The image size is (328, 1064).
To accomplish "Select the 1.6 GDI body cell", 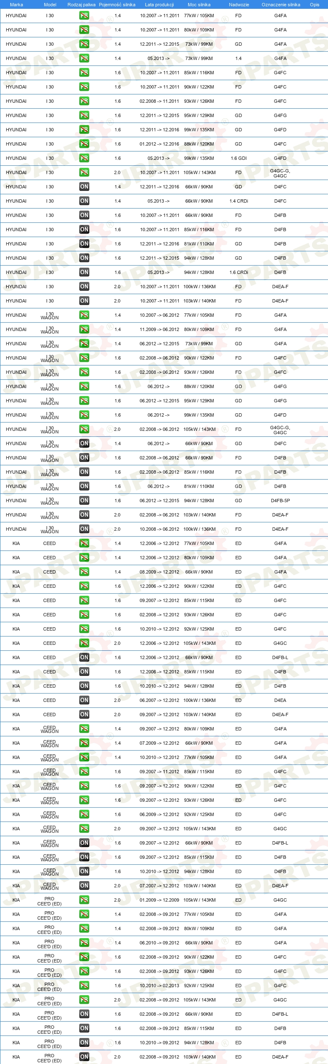I will (239, 158).
